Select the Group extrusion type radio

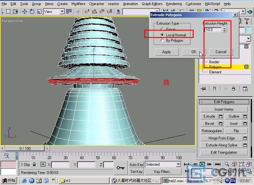pyautogui.click(x=162, y=29)
